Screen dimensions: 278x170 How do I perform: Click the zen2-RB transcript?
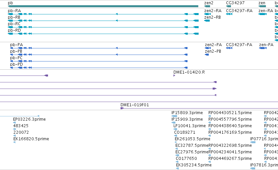[207, 21]
